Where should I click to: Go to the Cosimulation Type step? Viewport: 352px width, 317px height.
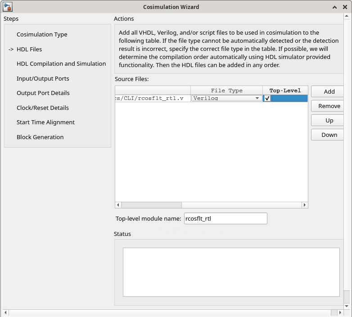coord(42,35)
